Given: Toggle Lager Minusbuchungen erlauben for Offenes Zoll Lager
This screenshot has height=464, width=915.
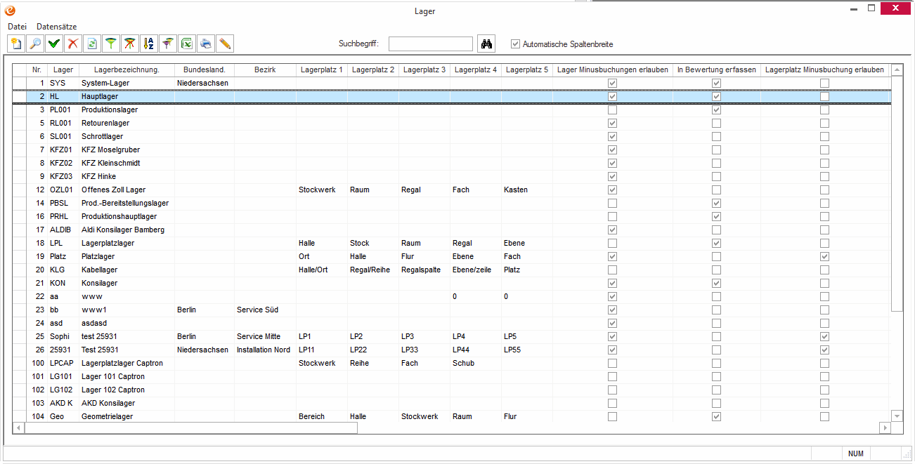Looking at the screenshot, I should 613,190.
